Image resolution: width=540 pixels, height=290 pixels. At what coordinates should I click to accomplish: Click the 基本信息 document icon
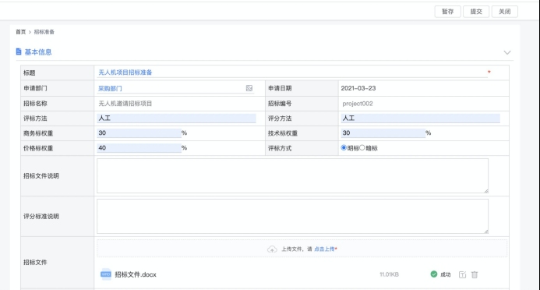point(19,51)
